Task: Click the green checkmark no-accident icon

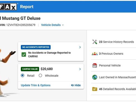Action: 24,55
